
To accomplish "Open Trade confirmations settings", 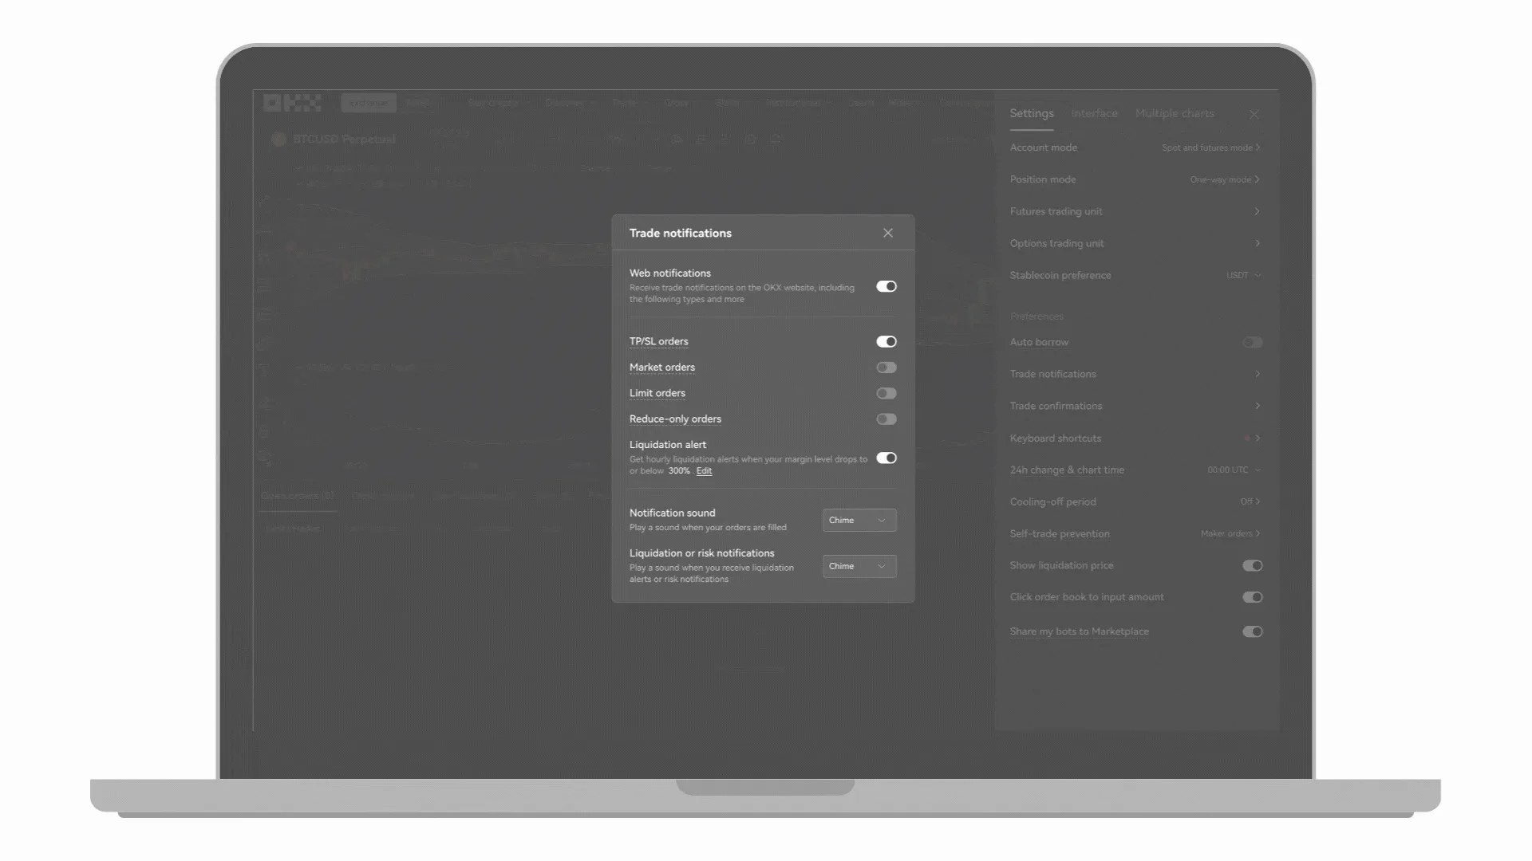I will point(1135,406).
